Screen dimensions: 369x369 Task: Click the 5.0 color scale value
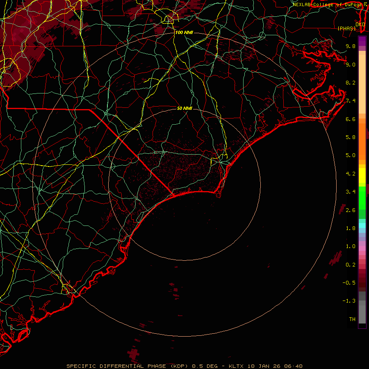(x=351, y=155)
